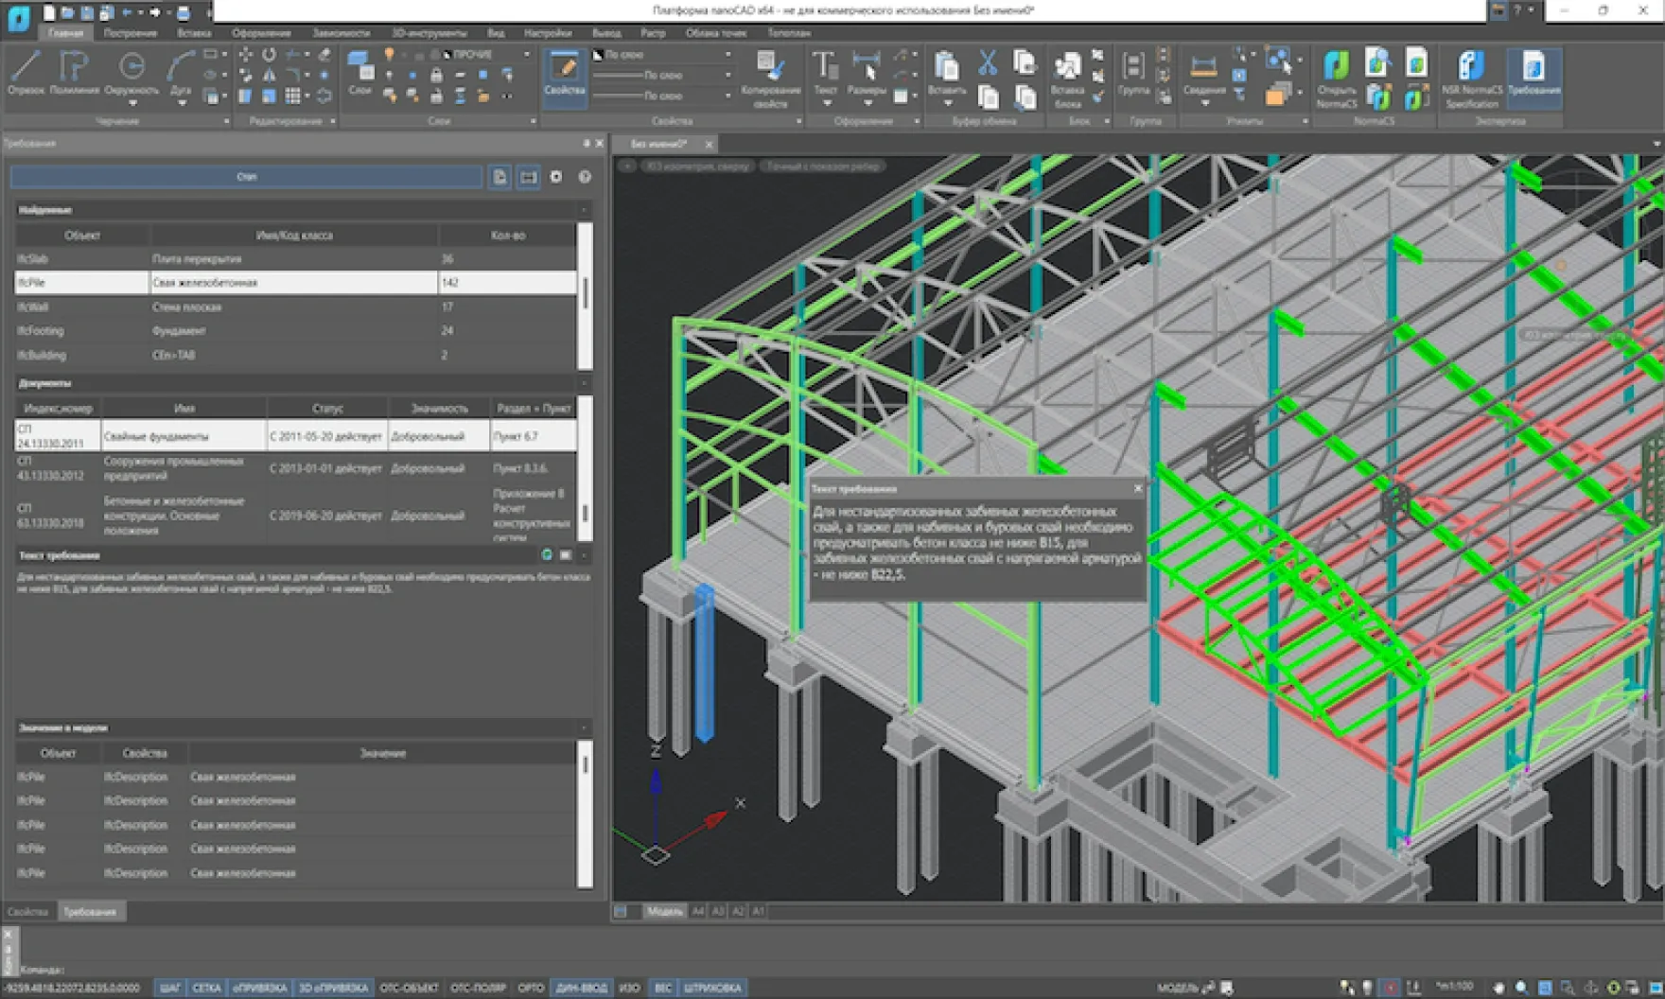Click the scissors Cut icon

coord(987,63)
